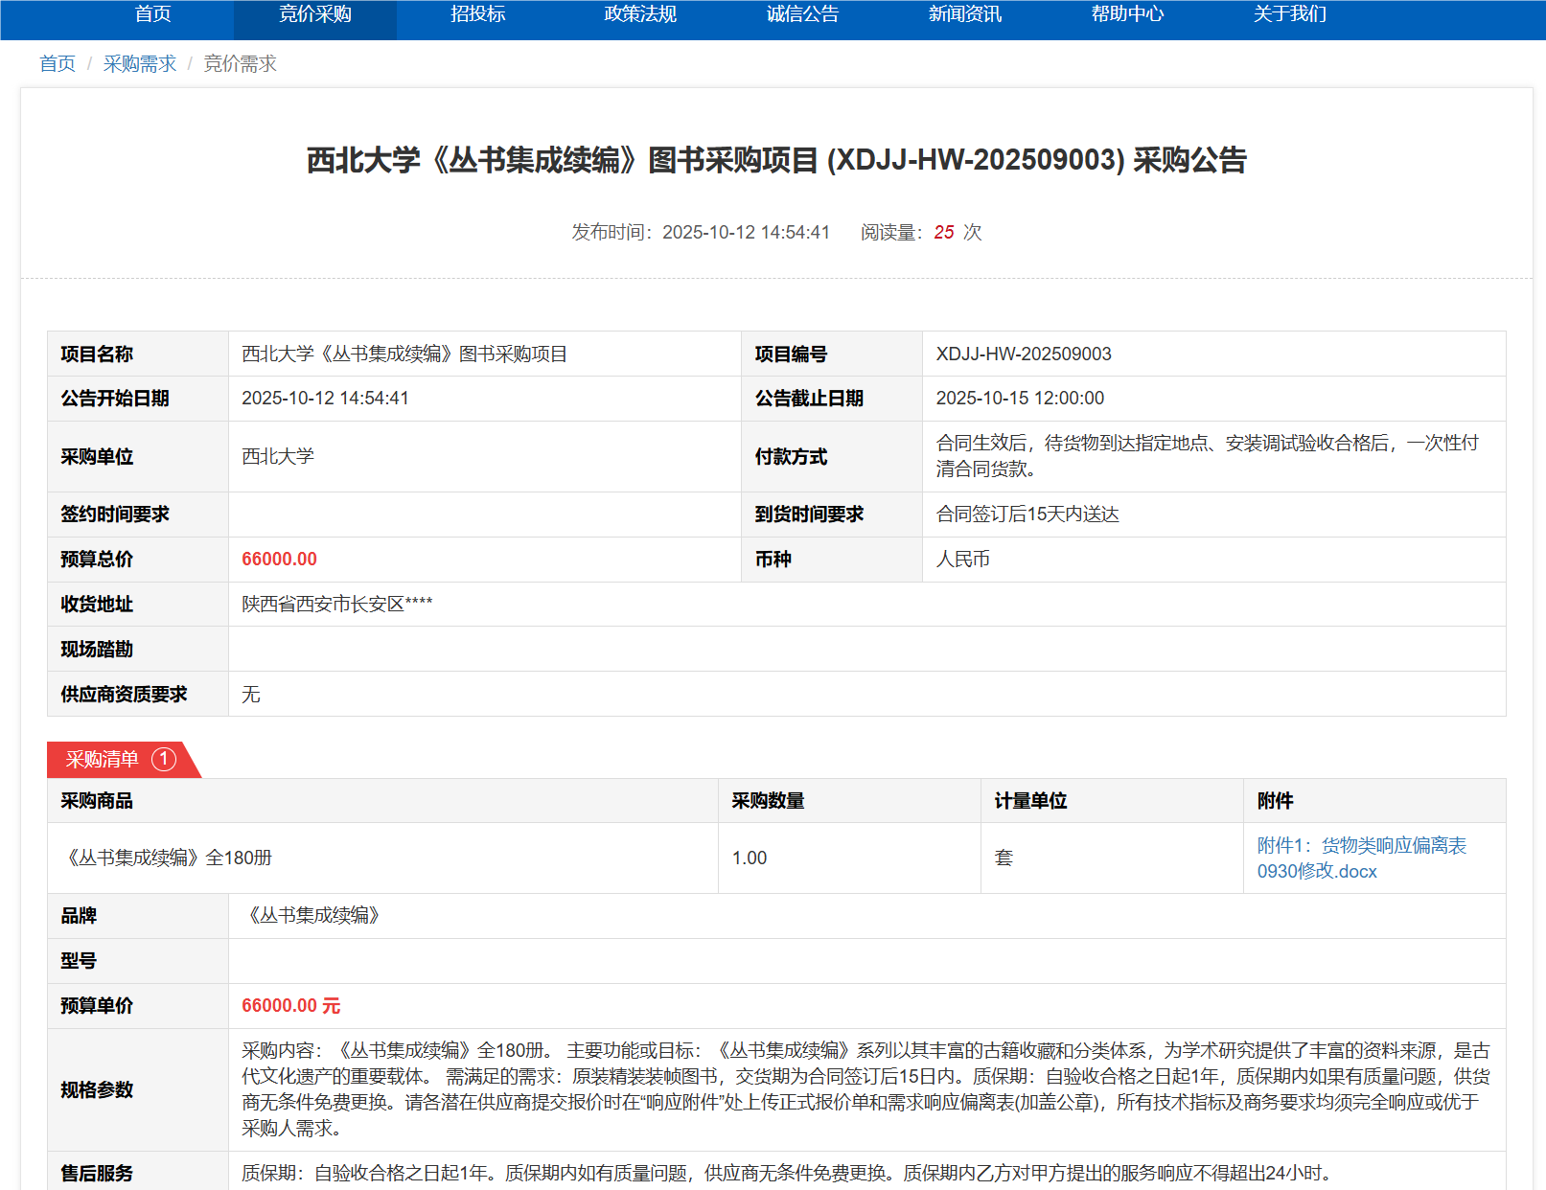Image resolution: width=1546 pixels, height=1190 pixels.
Task: Select the red 采购清单 tab
Action: click(x=104, y=760)
